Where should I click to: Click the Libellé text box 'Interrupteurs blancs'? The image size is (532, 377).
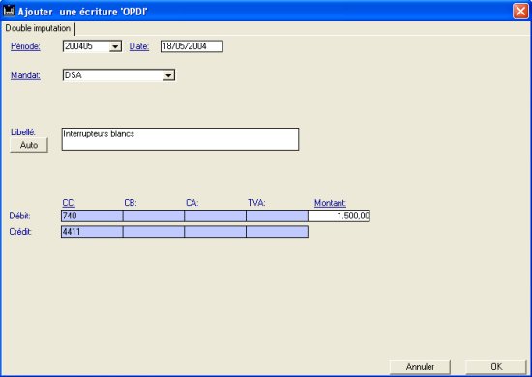pyautogui.click(x=180, y=139)
